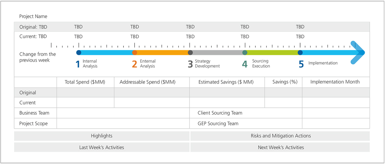Select the gray number 3 stage marker
The image size is (386, 164).
click(190, 64)
